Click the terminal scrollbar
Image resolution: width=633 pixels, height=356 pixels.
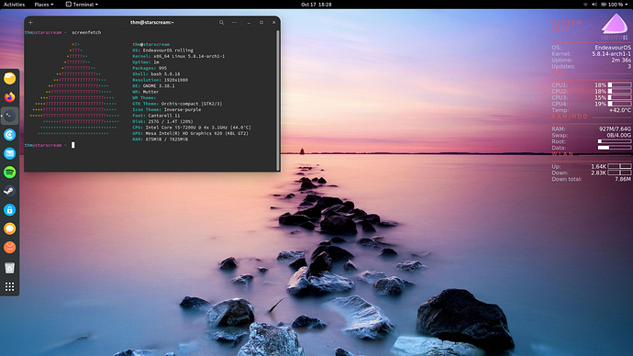(x=278, y=100)
